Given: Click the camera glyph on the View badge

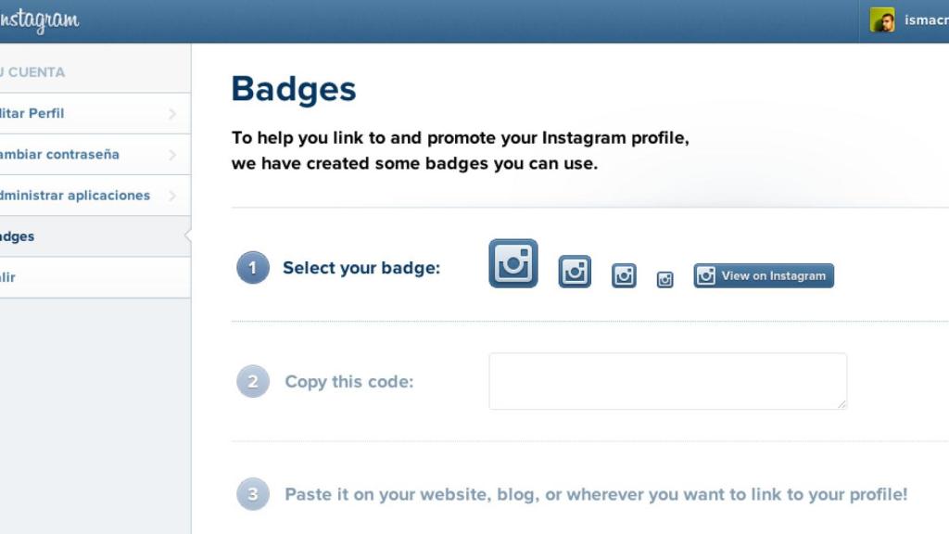Looking at the screenshot, I should (707, 275).
